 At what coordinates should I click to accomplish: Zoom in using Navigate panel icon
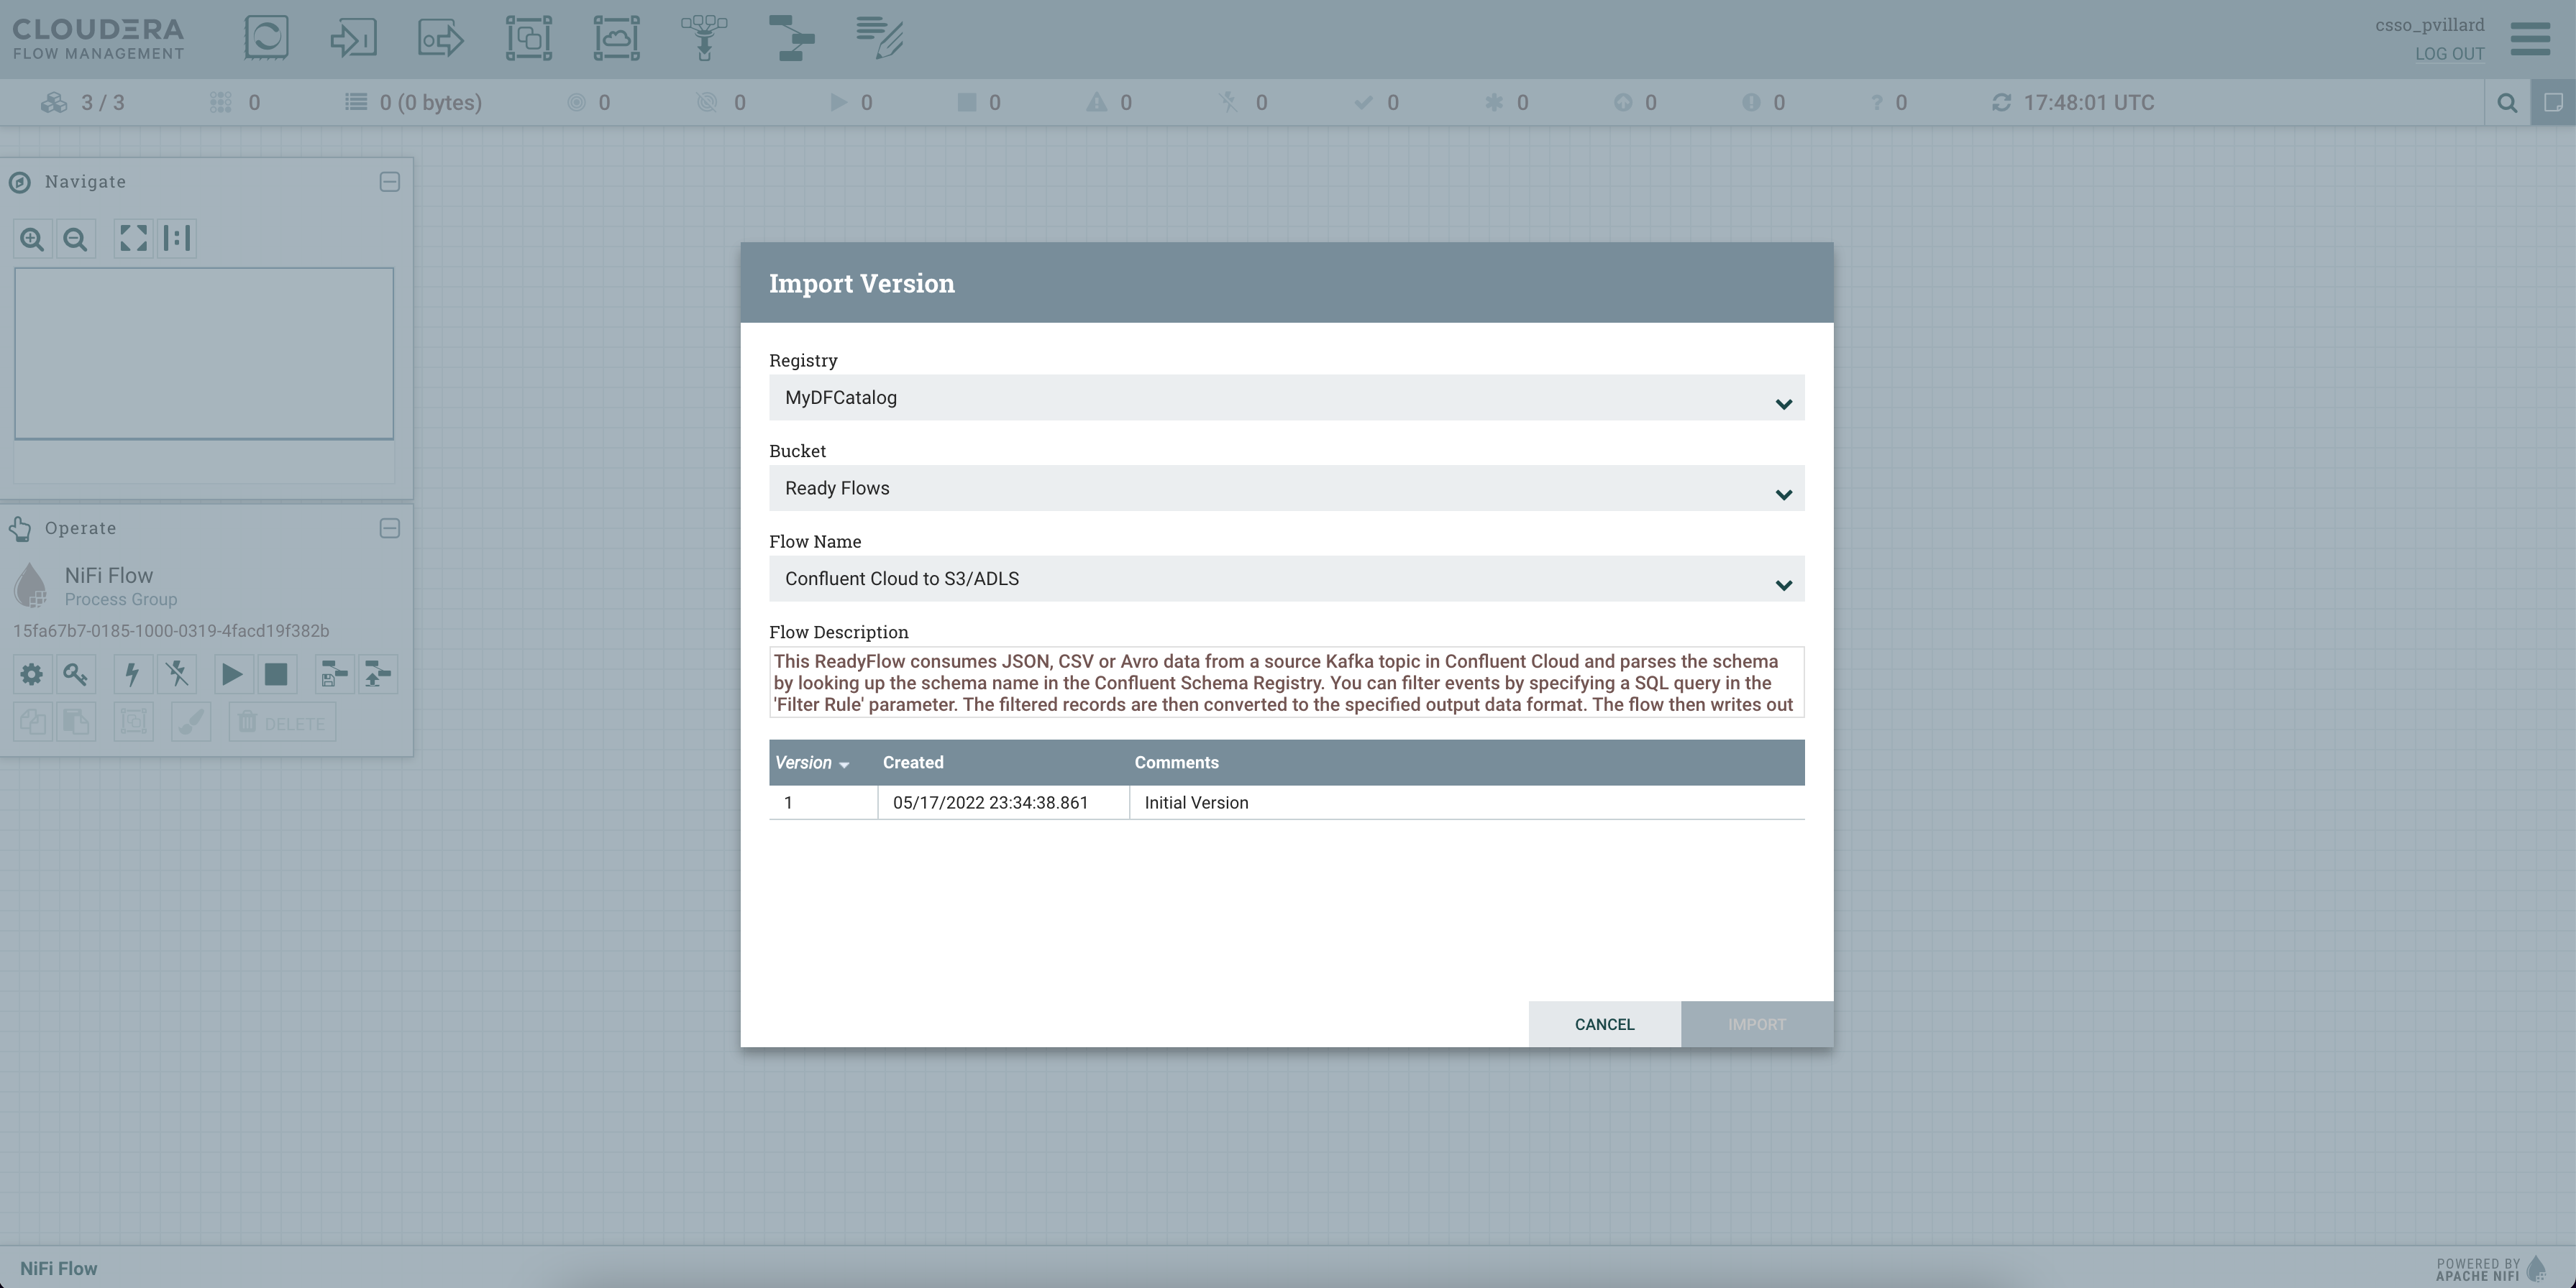[32, 239]
